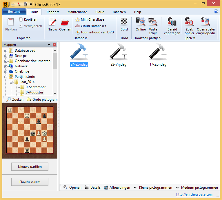Select the 22-Vrijdag hammer icon
This screenshot has height=200, width=222.
[x=118, y=52]
